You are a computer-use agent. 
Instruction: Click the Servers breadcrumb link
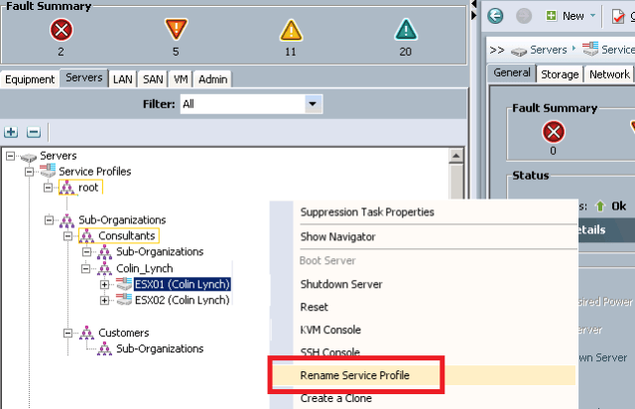point(549,50)
